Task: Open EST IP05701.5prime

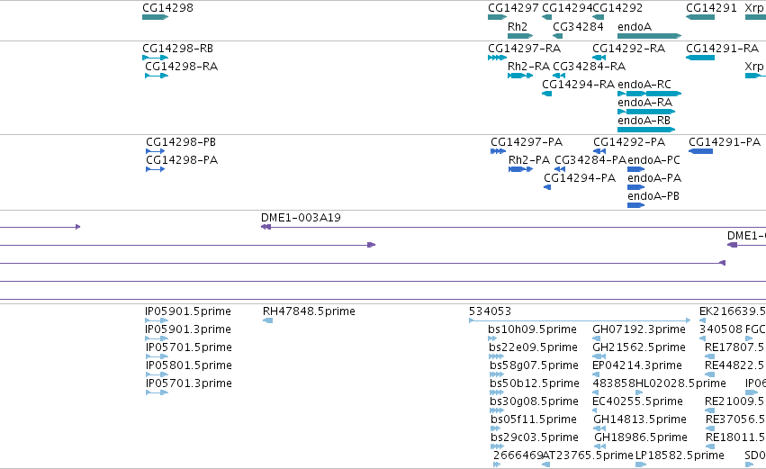Action: pos(157,356)
